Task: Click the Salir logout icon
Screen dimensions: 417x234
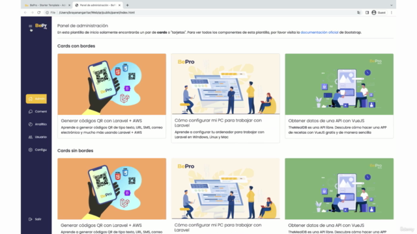Action: pos(31,219)
